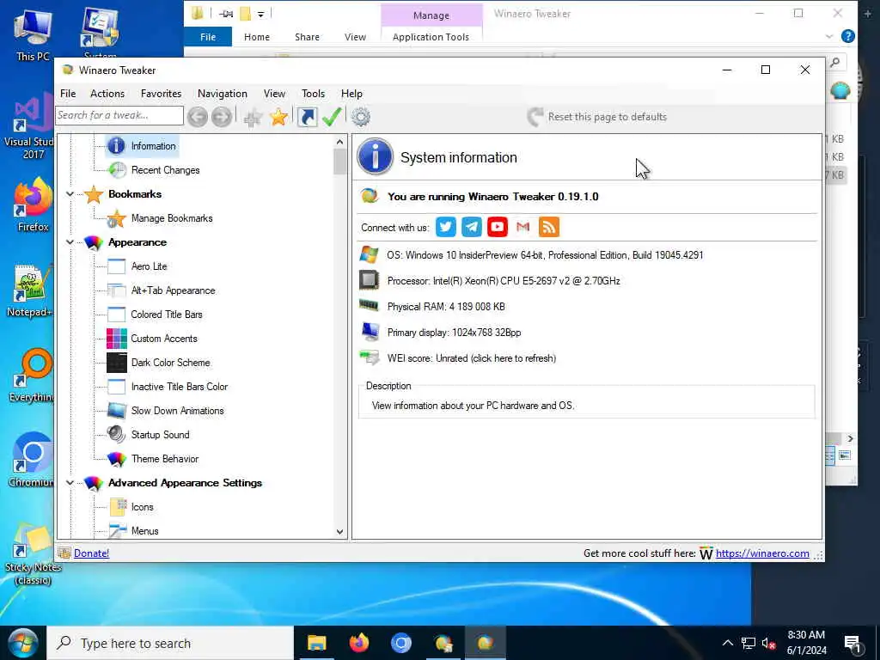Click tree scrollbar down arrow

339,531
